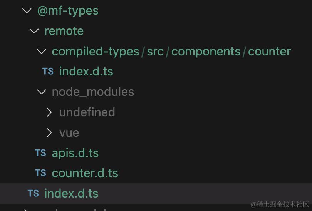Select the vue folder label
The image size is (312, 211).
click(x=69, y=132)
